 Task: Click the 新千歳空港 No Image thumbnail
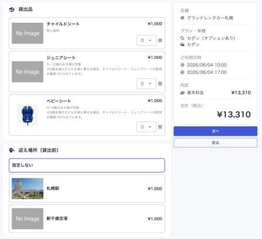[x=28, y=218]
